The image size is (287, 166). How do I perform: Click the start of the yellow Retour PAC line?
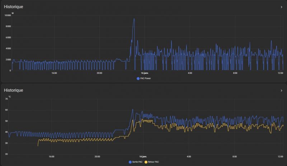[38, 145]
